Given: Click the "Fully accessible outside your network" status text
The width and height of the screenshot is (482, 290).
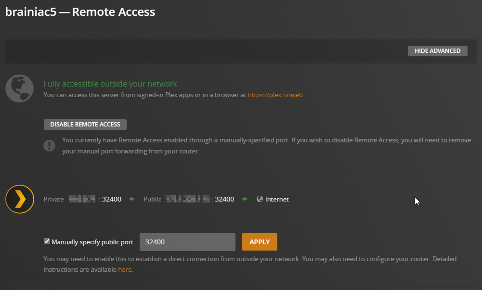Looking at the screenshot, I should coord(110,84).
